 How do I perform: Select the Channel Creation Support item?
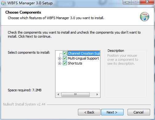tap(84, 53)
